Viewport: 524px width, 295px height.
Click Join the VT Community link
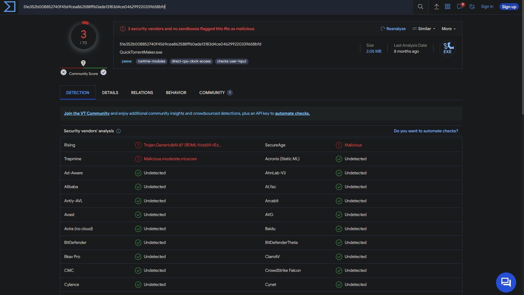(x=87, y=113)
